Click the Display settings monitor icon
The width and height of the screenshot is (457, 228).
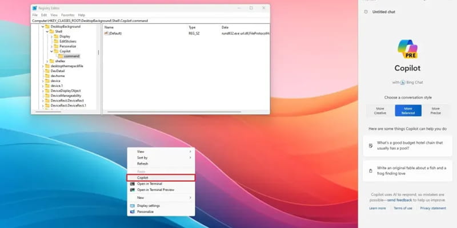[x=133, y=206]
